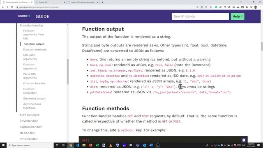This screenshot has width=263, height=148.
Task: Go to Function arguments from URL
Action: (33, 35)
